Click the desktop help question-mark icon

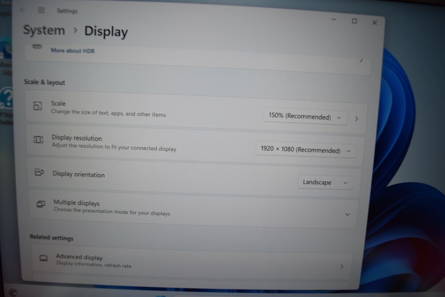coord(7,98)
